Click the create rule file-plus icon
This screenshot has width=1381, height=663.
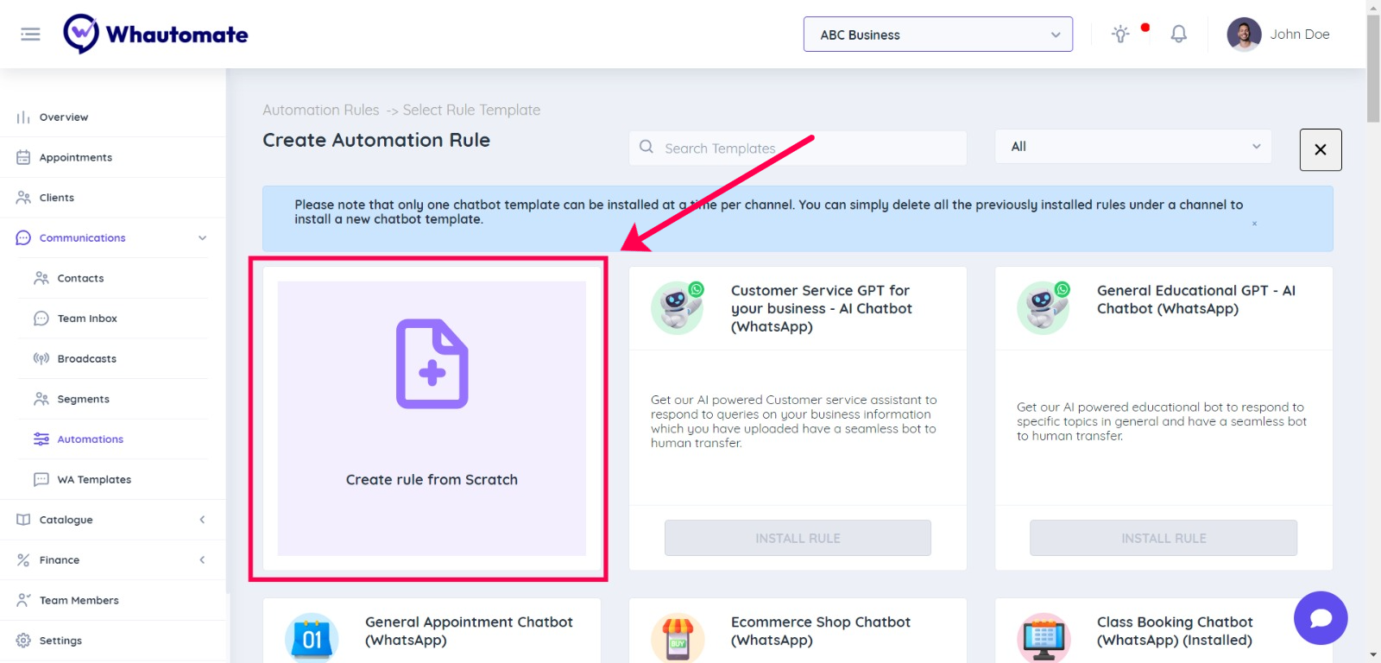[x=432, y=363]
